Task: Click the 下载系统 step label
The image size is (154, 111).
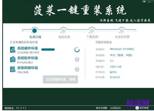Action: (92, 37)
